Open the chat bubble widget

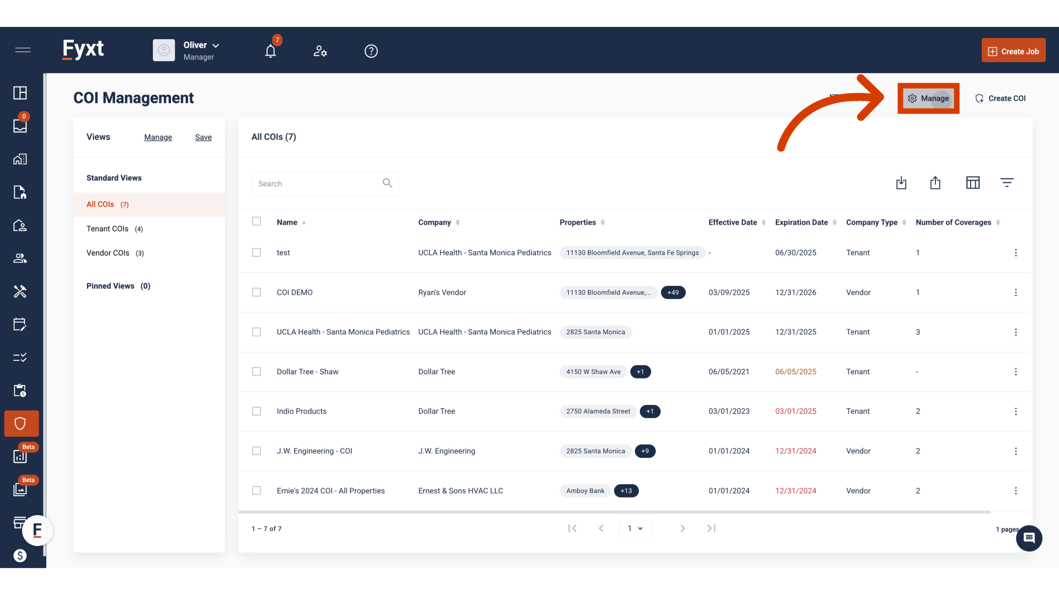pos(1029,538)
